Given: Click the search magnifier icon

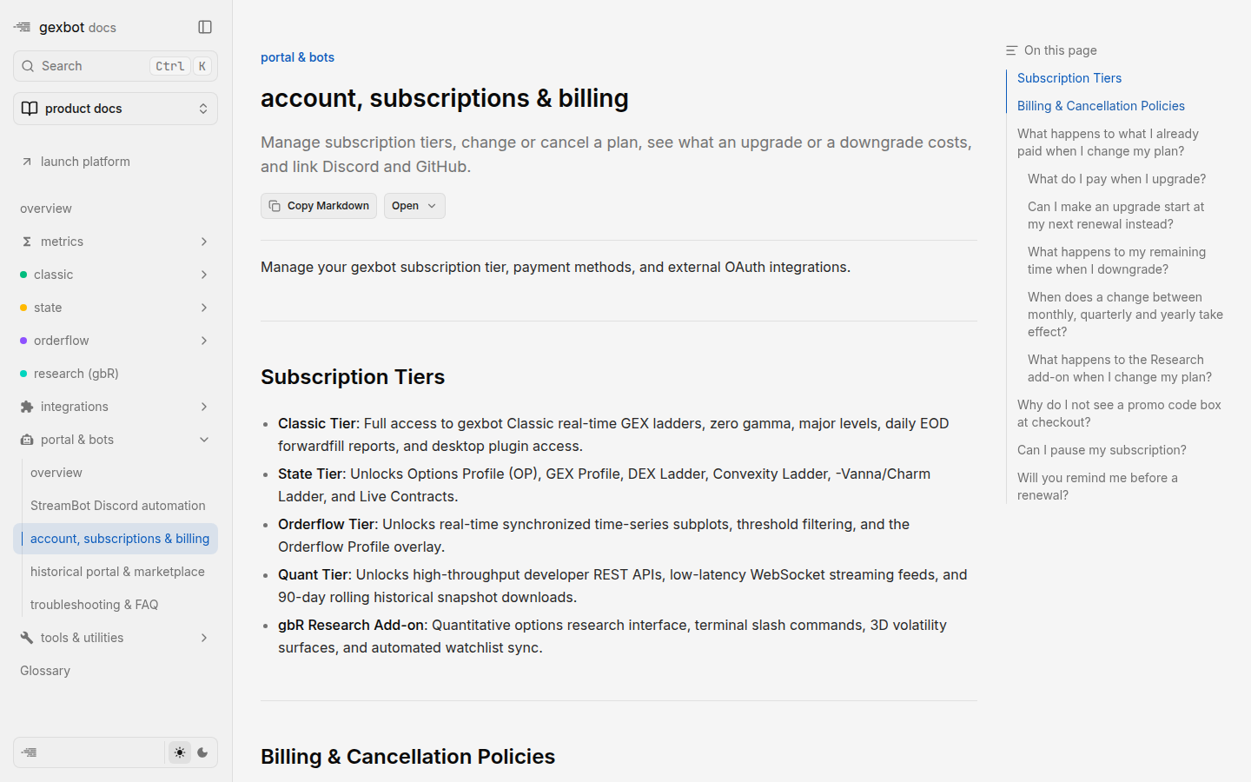Looking at the screenshot, I should [28, 66].
